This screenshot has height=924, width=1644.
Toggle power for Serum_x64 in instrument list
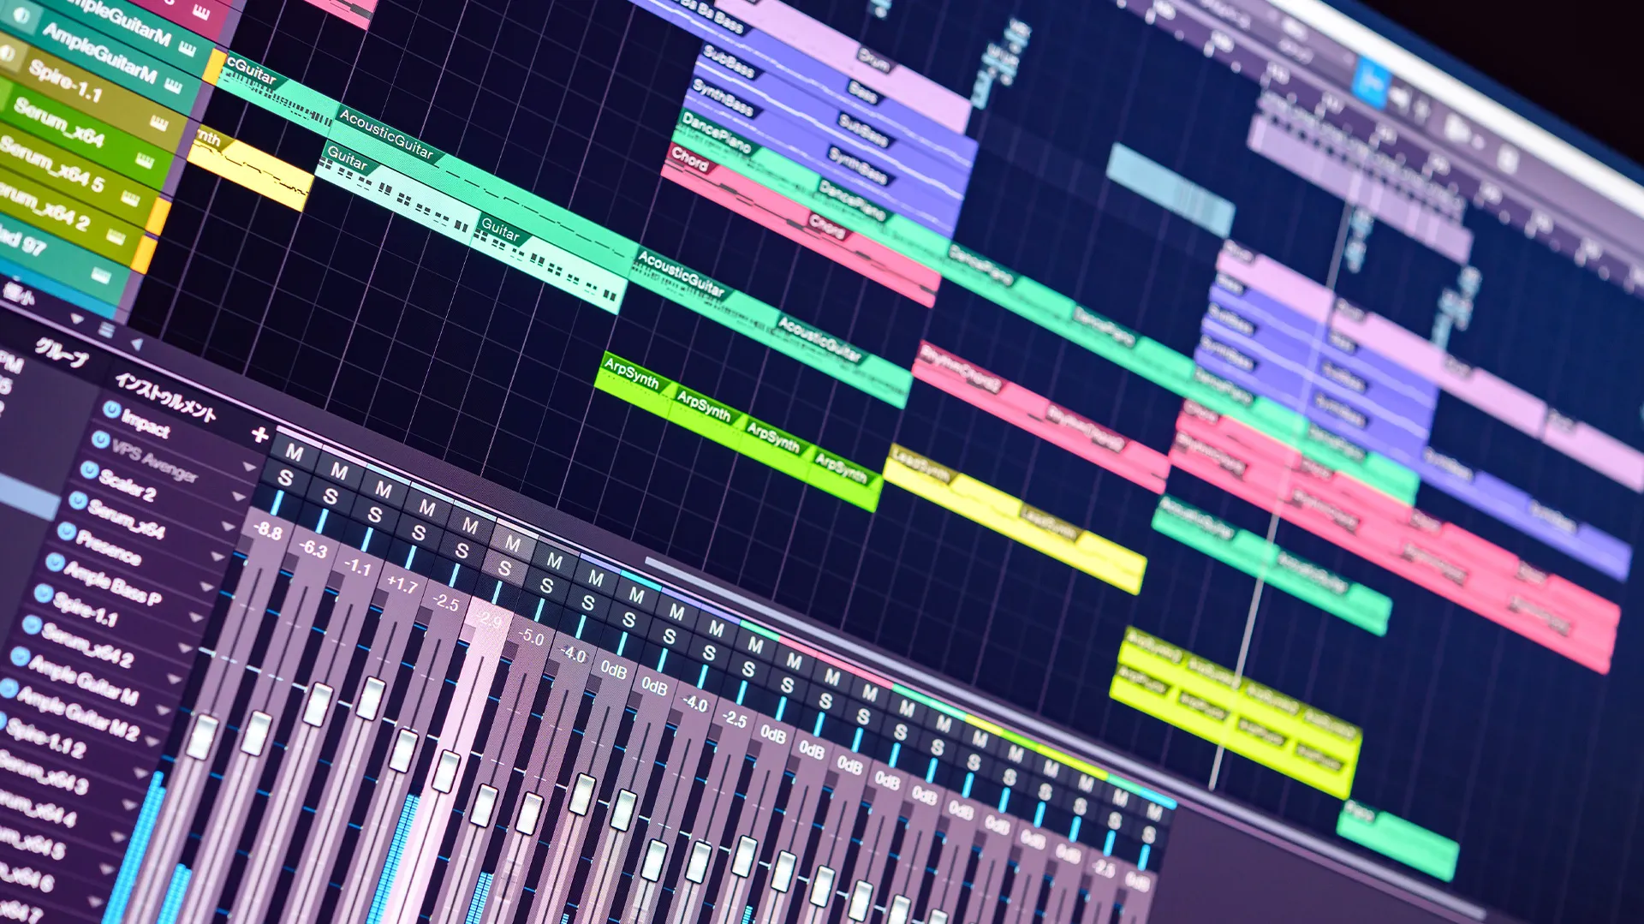(x=78, y=501)
